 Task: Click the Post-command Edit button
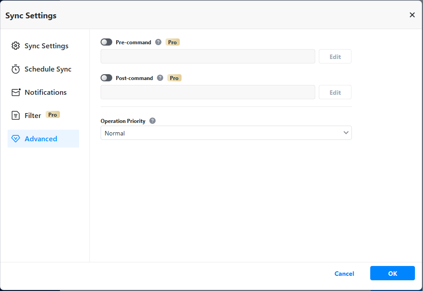[335, 93]
